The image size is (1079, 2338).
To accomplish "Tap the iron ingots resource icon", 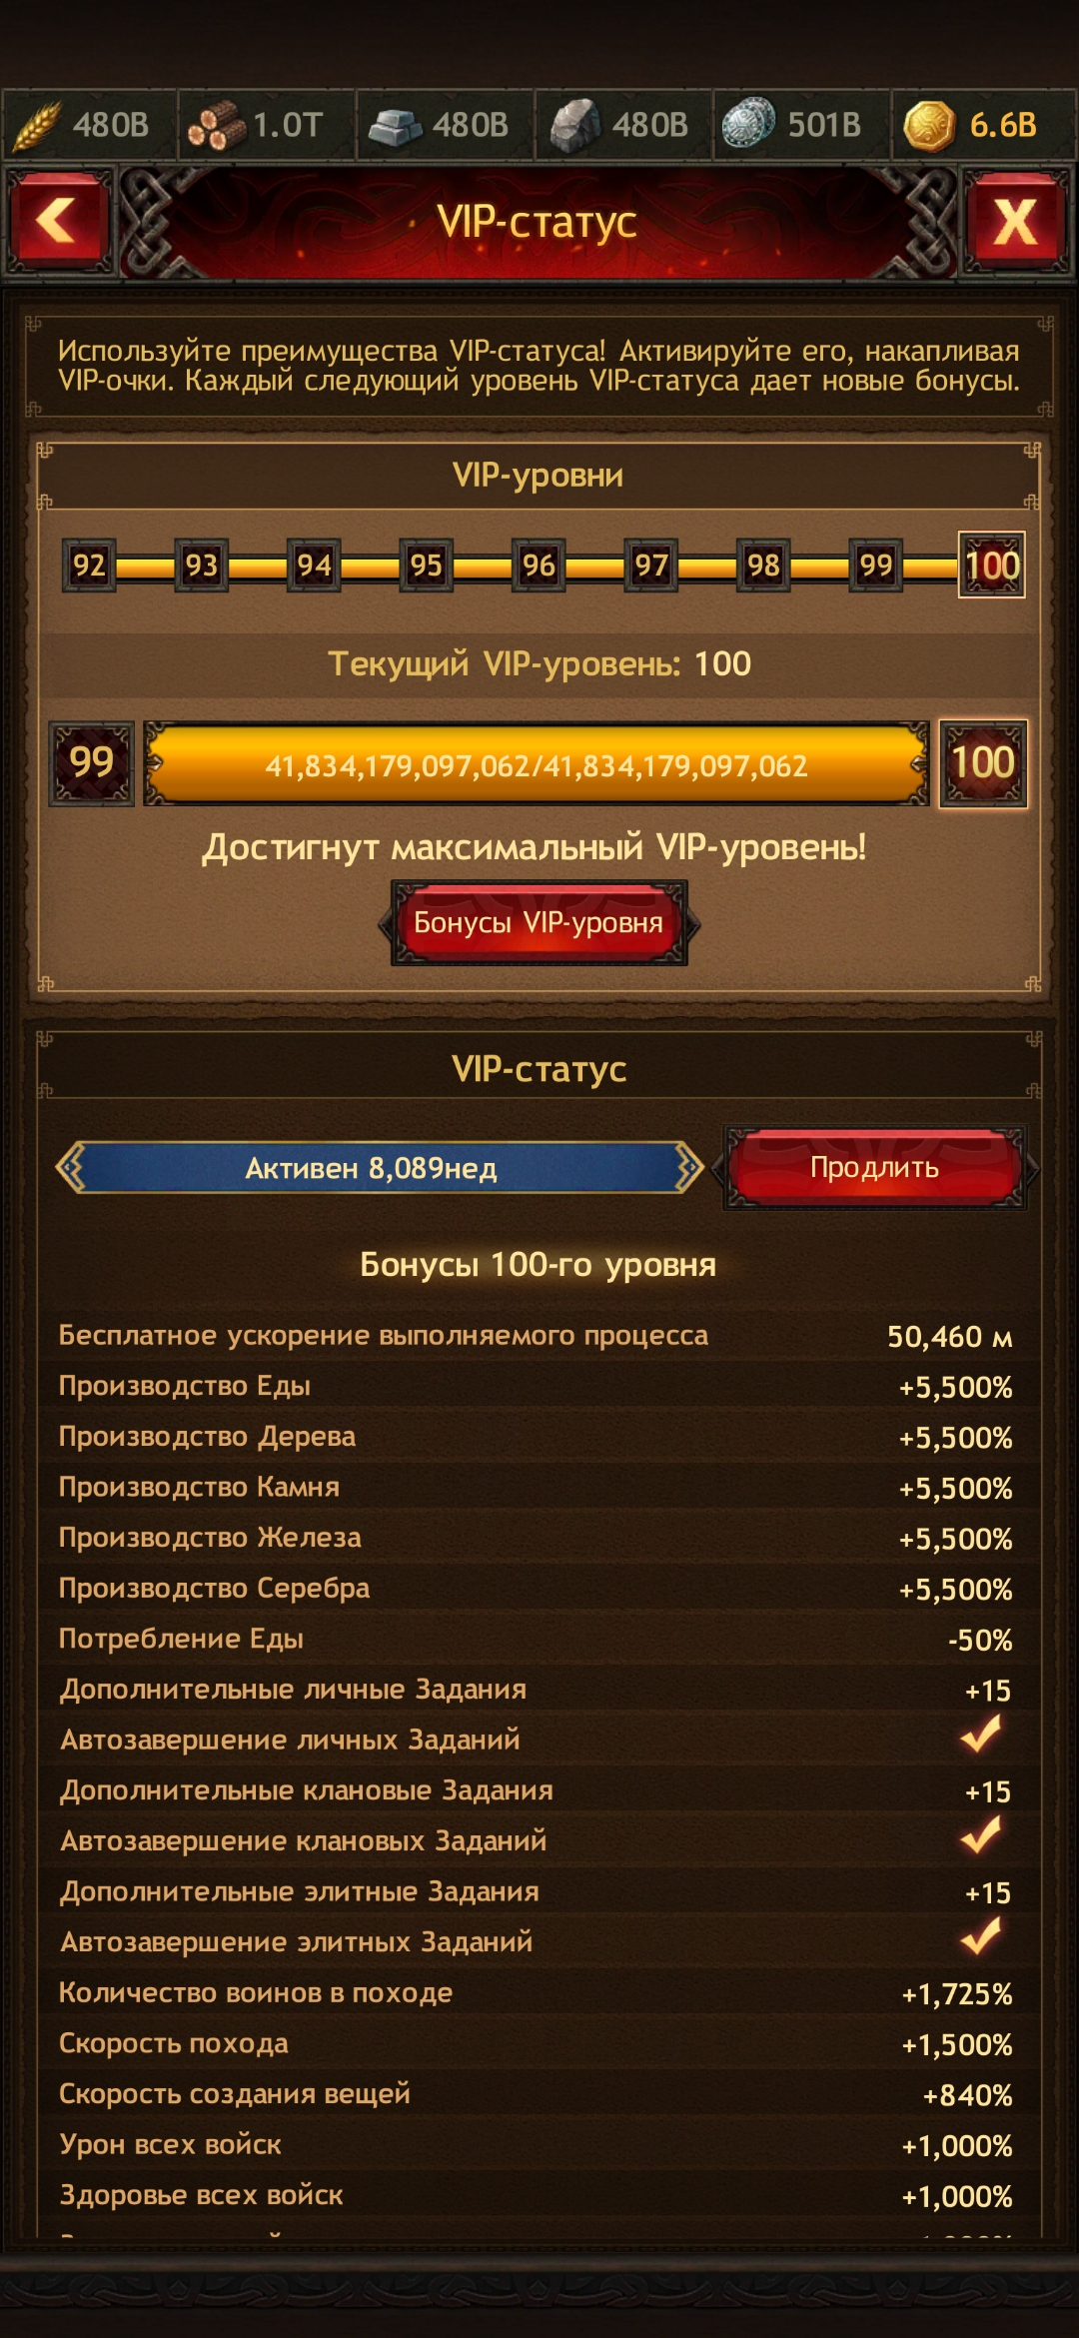I will (394, 127).
